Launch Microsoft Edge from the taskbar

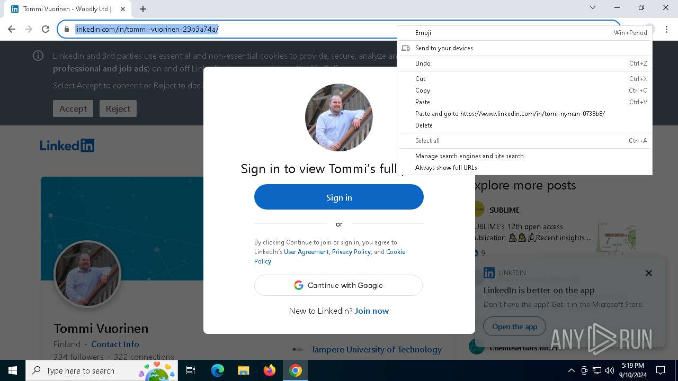[218, 370]
